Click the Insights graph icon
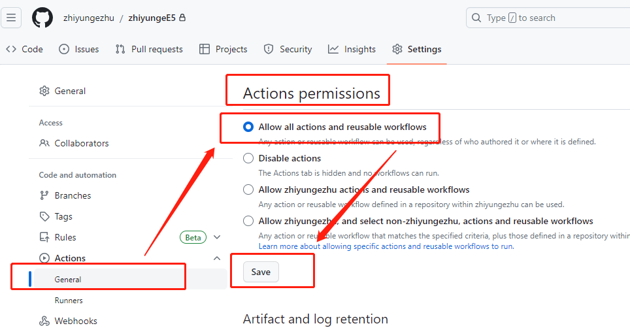 click(x=333, y=49)
